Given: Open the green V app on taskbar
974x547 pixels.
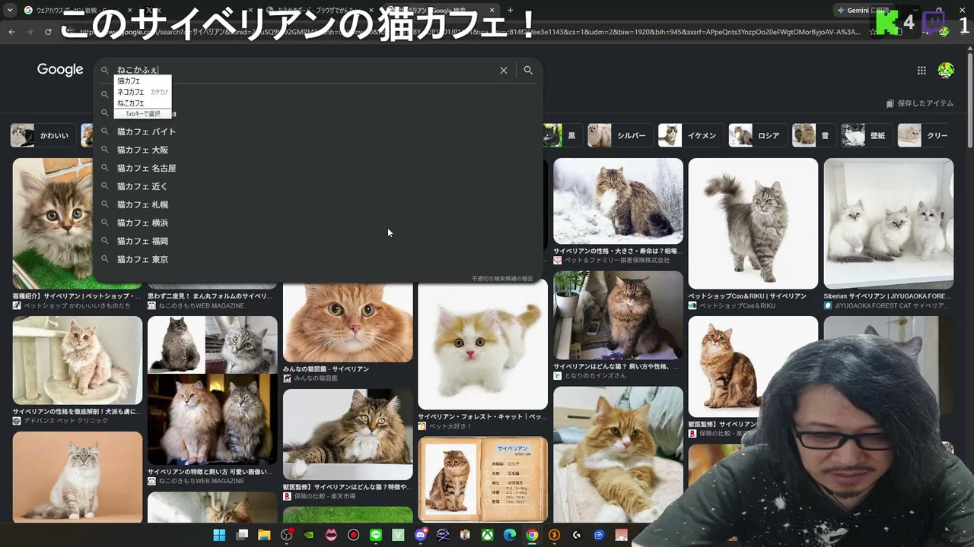Looking at the screenshot, I should (398, 535).
